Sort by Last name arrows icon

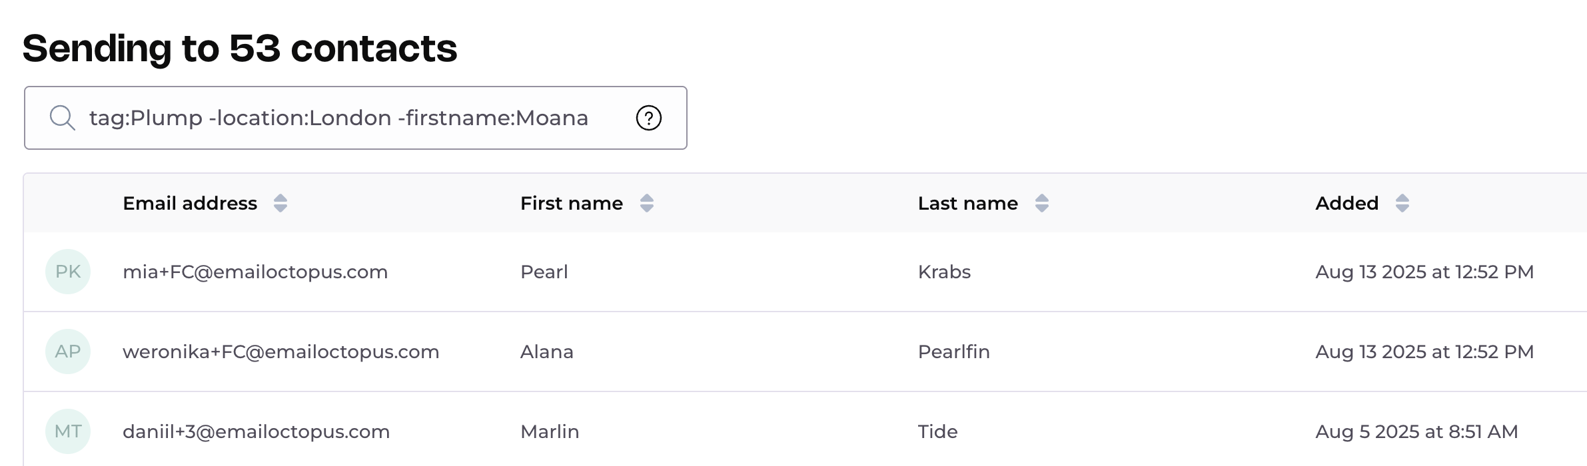coord(1042,203)
